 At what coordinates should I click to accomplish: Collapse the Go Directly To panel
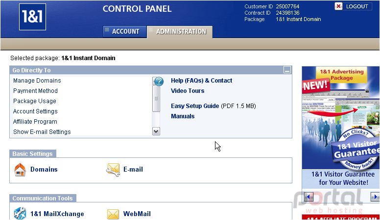(287, 70)
